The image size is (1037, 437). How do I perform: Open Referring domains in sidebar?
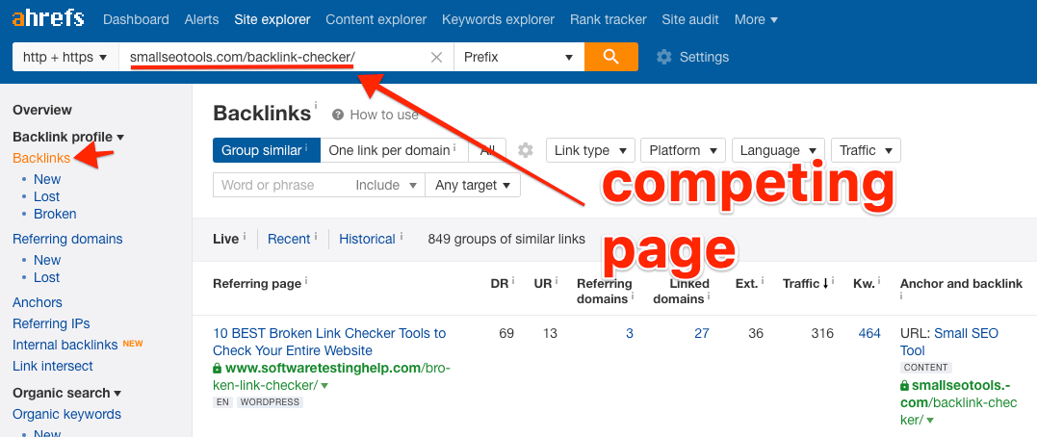coord(67,239)
